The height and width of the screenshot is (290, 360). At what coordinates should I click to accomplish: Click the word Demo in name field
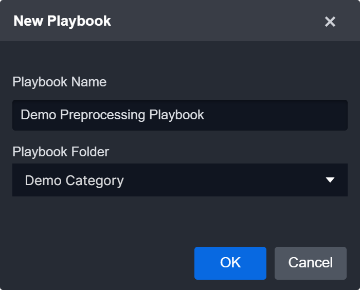pyautogui.click(x=38, y=115)
